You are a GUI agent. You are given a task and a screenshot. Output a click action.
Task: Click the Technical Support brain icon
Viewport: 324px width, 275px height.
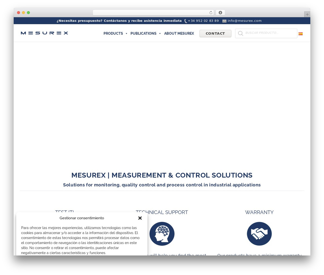[162, 234]
